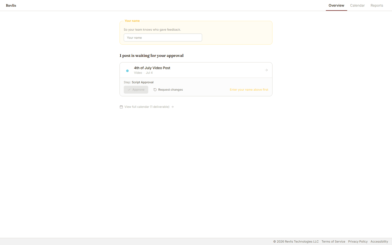
Task: Click the 'Video · Jul 4' subtitle
Action: (143, 73)
